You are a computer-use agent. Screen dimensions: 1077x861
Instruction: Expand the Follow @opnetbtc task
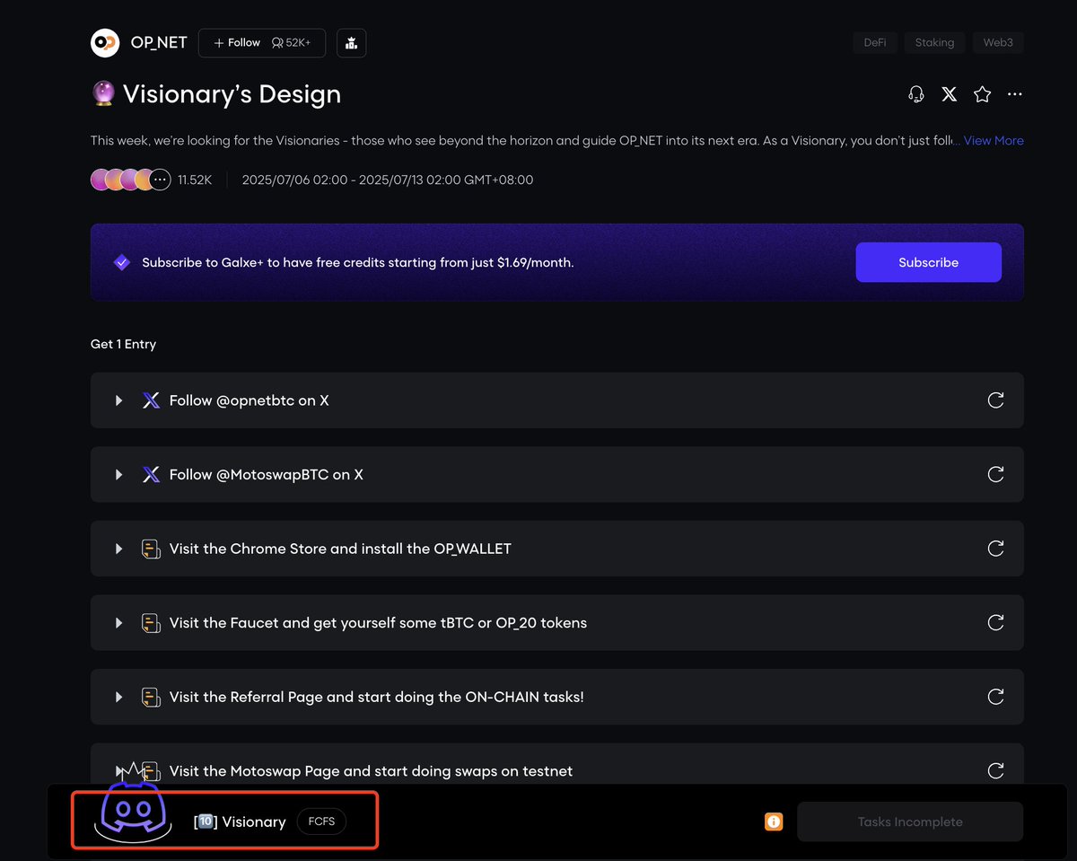point(118,400)
